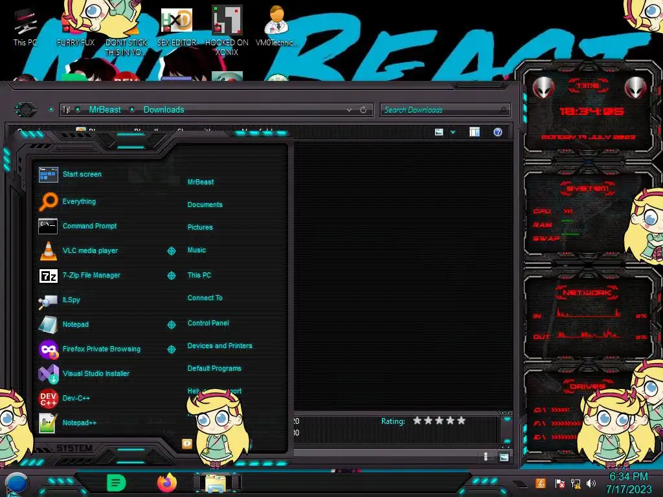
Task: Open Music from the start menu
Action: 197,250
